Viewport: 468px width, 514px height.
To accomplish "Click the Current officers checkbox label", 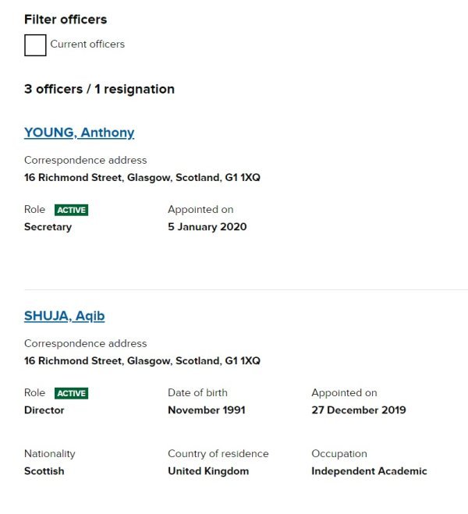I will pyautogui.click(x=87, y=44).
